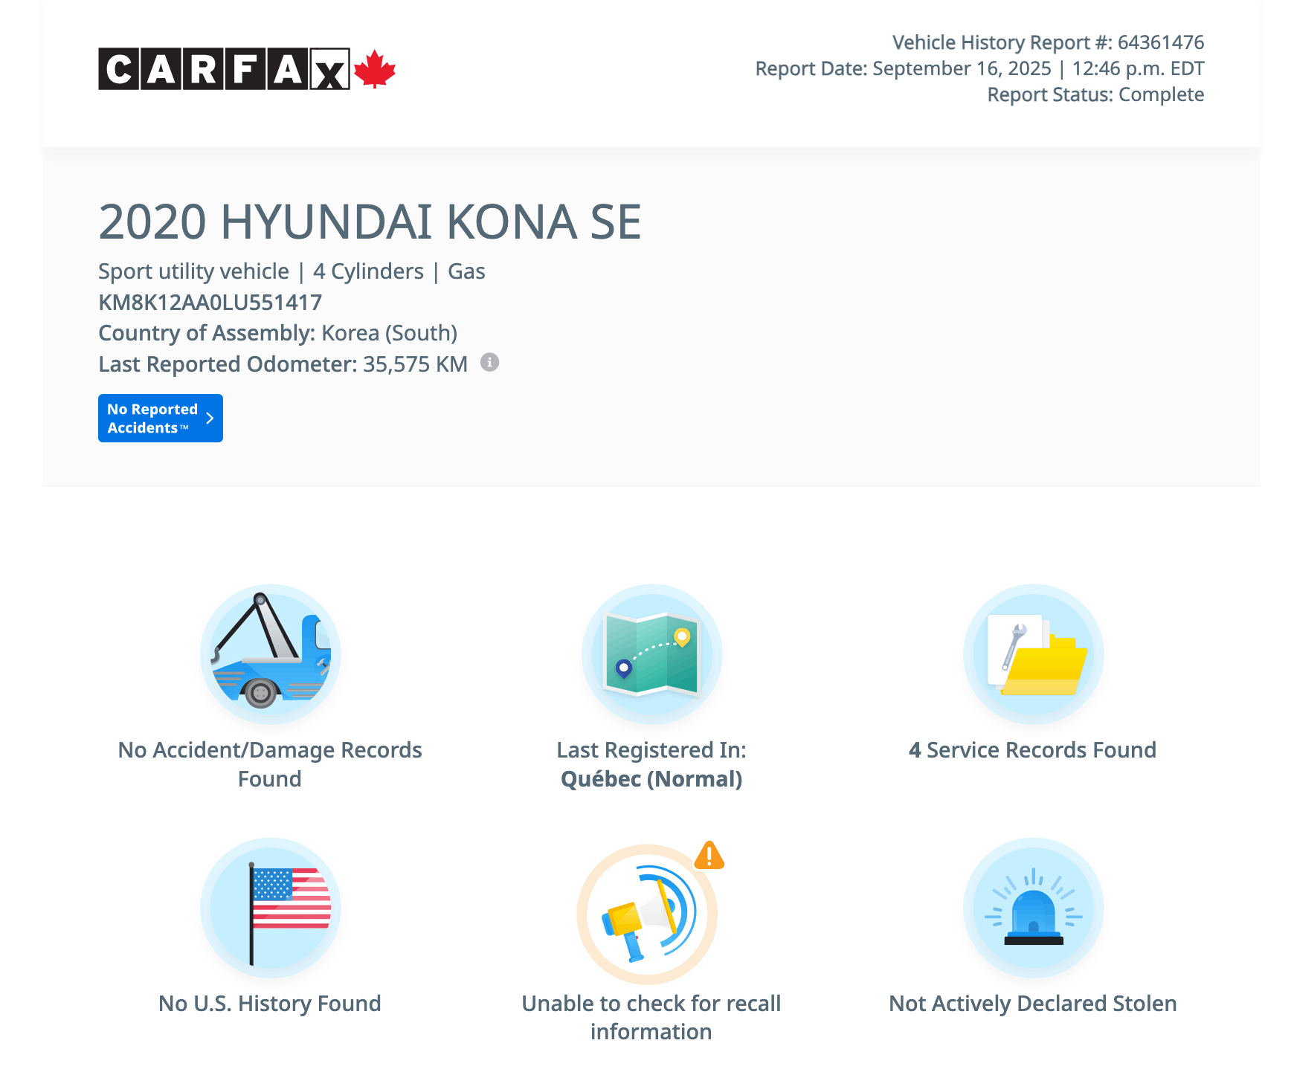Open the No Reported Accidents badge

pyautogui.click(x=152, y=418)
